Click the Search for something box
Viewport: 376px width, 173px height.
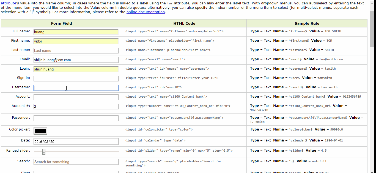(76, 162)
